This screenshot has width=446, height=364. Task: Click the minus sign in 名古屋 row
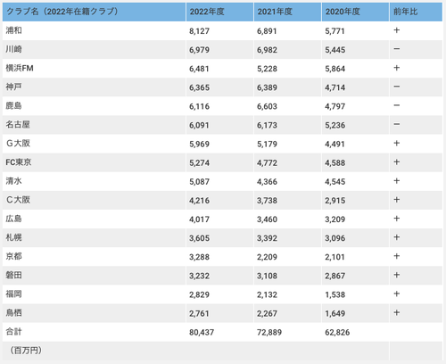coord(397,124)
